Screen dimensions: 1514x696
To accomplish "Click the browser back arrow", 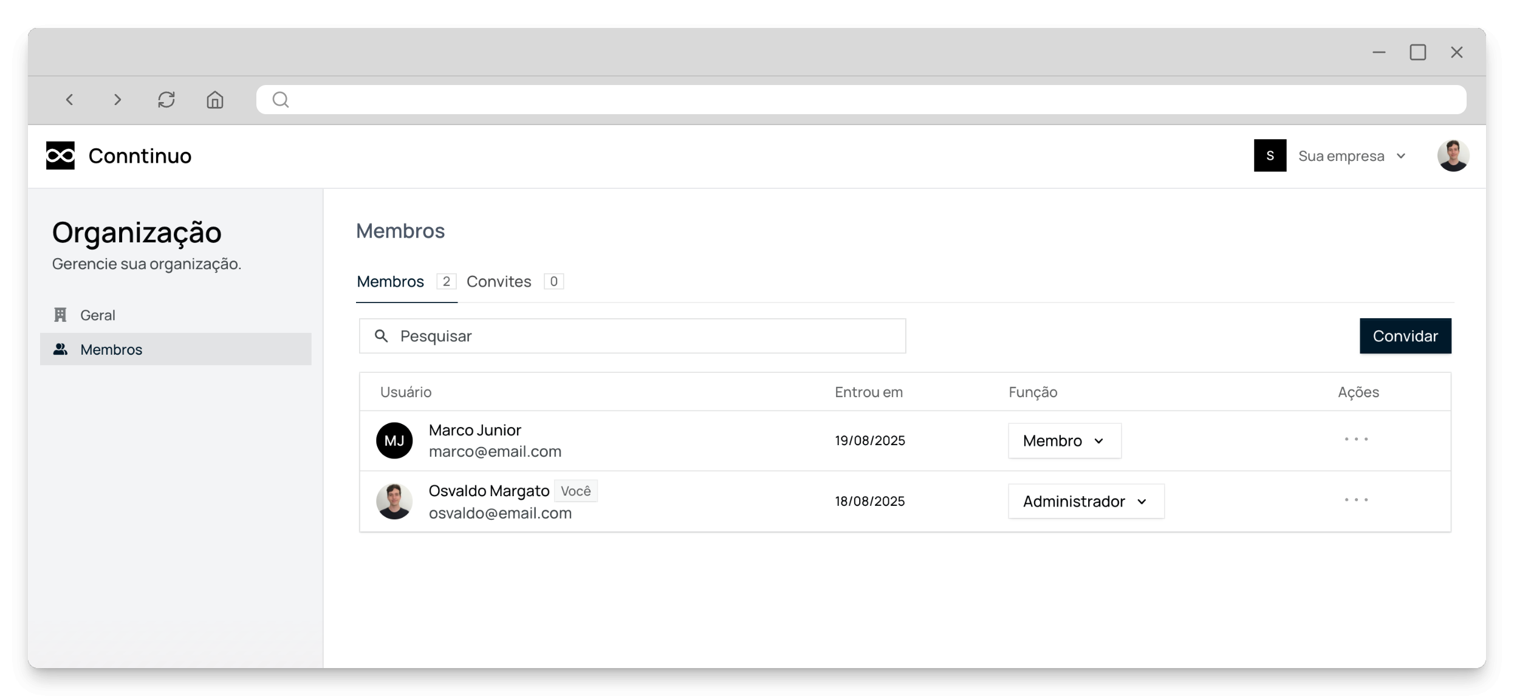I will (x=69, y=100).
